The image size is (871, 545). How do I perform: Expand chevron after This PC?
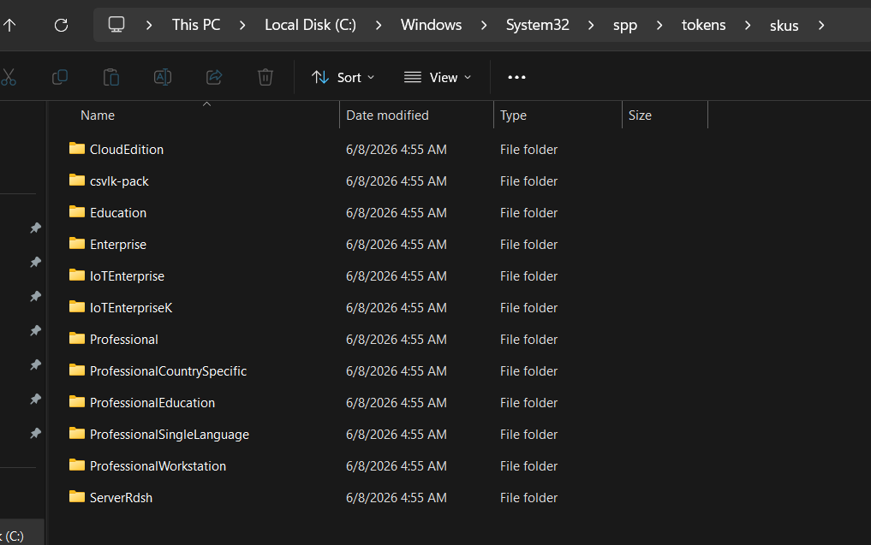click(x=242, y=25)
